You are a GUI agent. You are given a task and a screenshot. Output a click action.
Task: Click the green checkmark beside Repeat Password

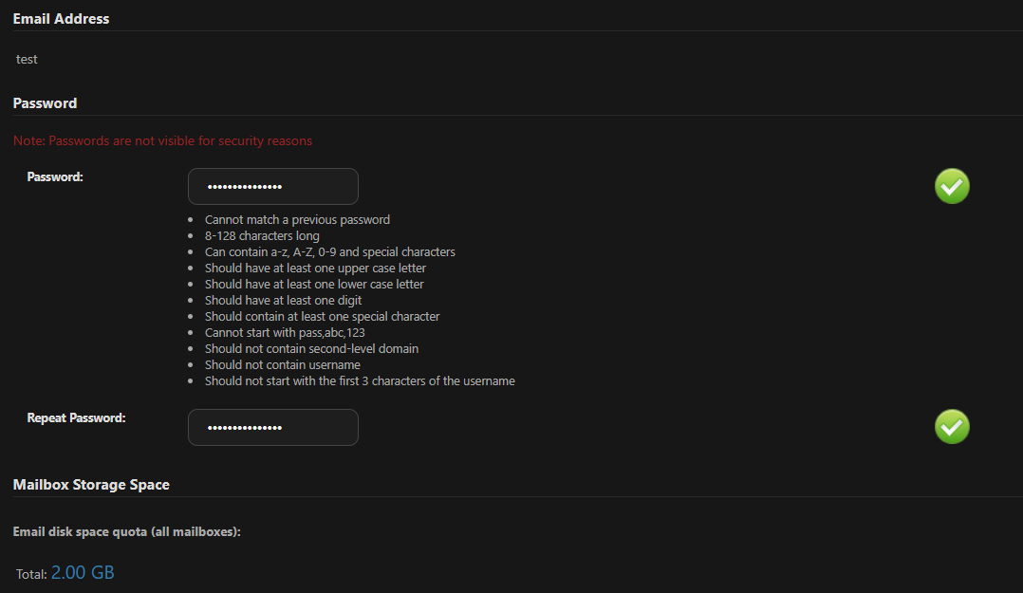tap(952, 427)
